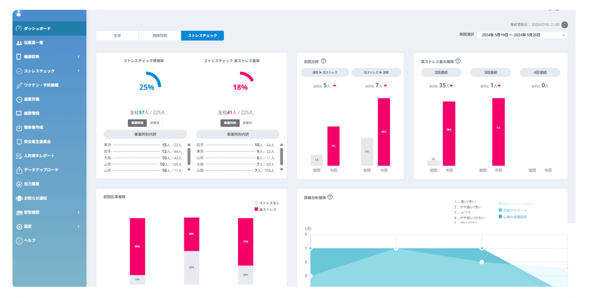
Task: Open データアップロード via its upload icon
Action: tap(19, 170)
